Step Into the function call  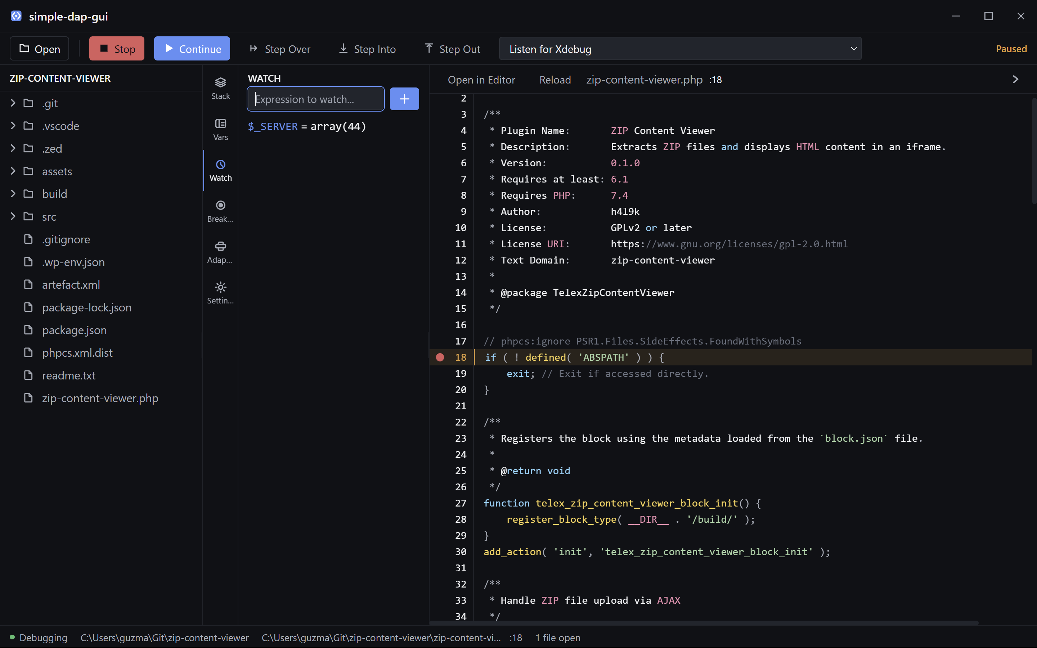point(367,49)
